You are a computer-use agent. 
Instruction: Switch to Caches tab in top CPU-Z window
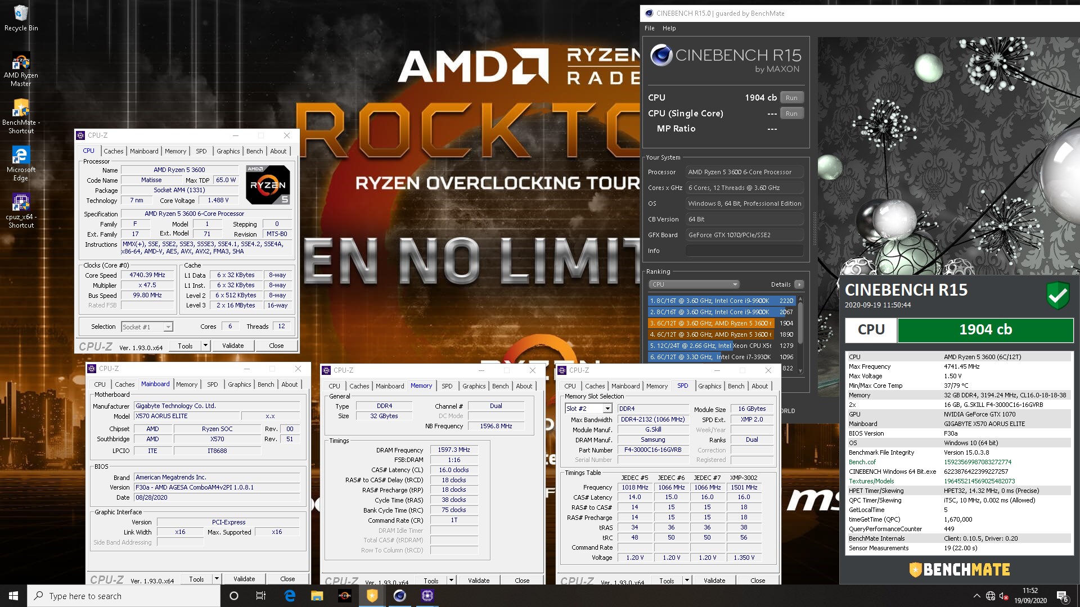114,151
